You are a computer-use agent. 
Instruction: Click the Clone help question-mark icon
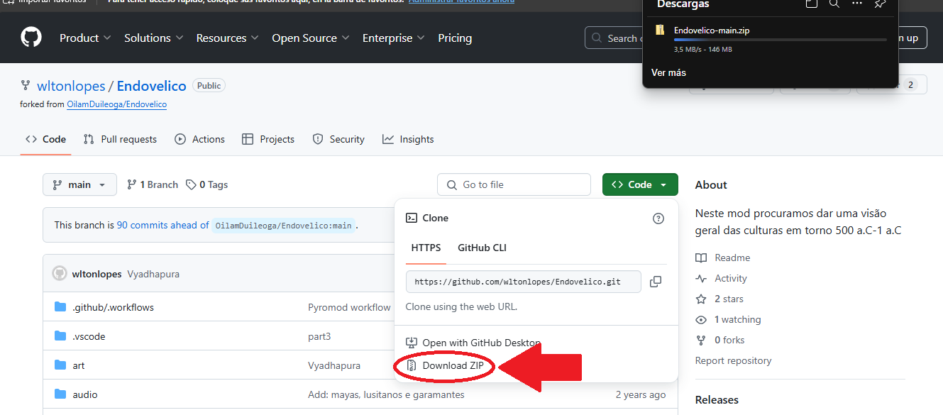coord(658,218)
